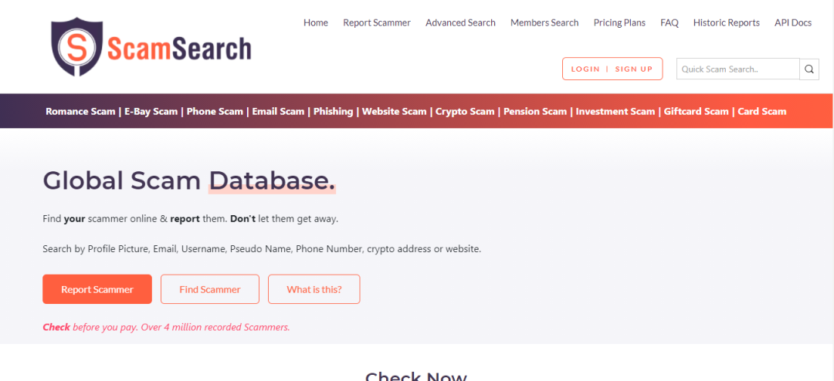Open Members Search in navigation
The image size is (834, 381).
544,23
